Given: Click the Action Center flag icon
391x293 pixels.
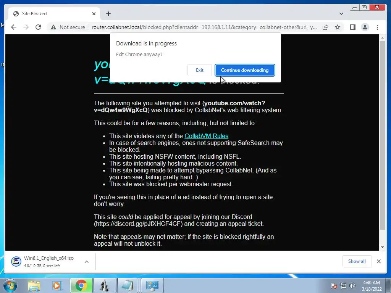Looking at the screenshot, I should pos(334,285).
